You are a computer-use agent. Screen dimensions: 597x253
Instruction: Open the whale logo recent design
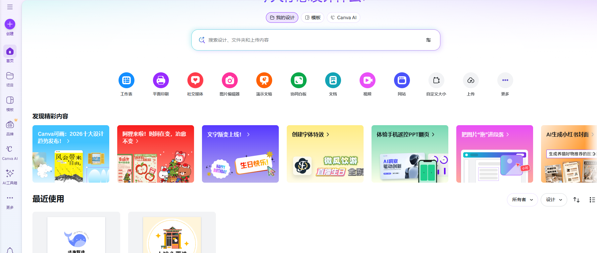(x=76, y=233)
